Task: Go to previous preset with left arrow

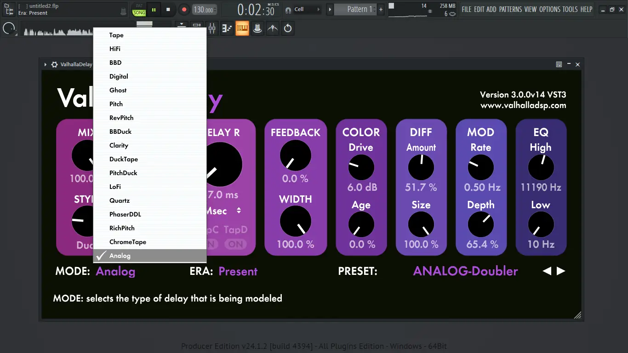Action: (547, 271)
